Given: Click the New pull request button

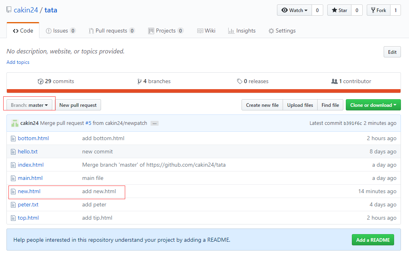Looking at the screenshot, I should point(78,105).
